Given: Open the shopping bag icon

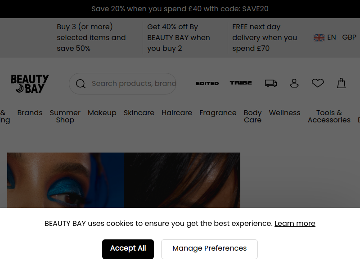Looking at the screenshot, I should [341, 83].
